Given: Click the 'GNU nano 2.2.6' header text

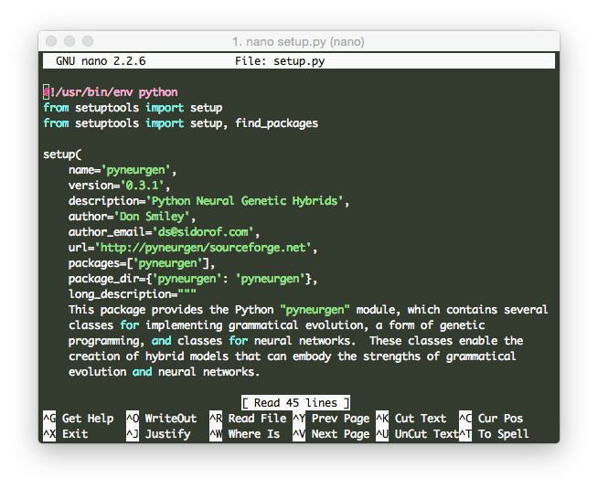Looking at the screenshot, I should (101, 61).
